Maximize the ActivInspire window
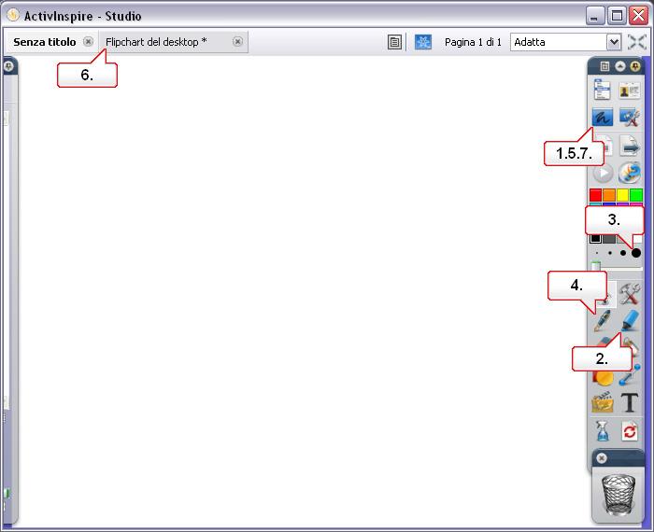The width and height of the screenshot is (654, 532). pos(617,16)
